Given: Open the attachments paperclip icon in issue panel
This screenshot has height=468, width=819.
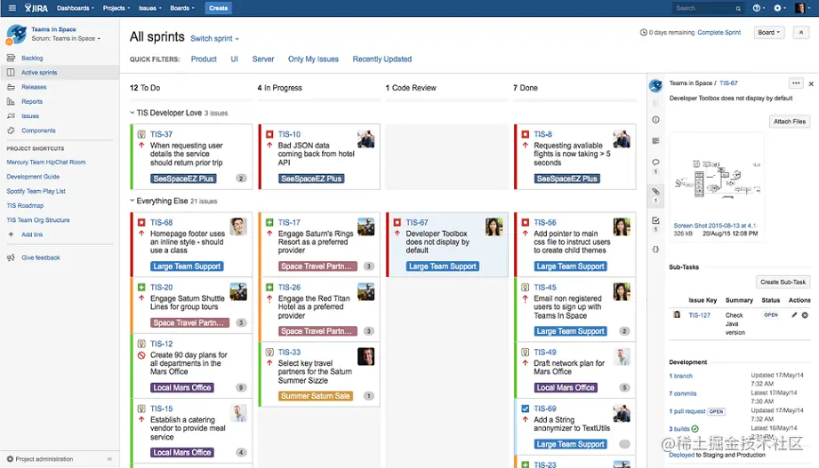Looking at the screenshot, I should [x=655, y=192].
